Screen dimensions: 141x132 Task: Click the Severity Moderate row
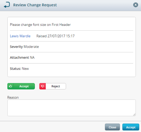pos(72,47)
